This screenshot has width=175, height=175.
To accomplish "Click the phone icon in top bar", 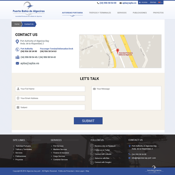I will click(x=98, y=3).
